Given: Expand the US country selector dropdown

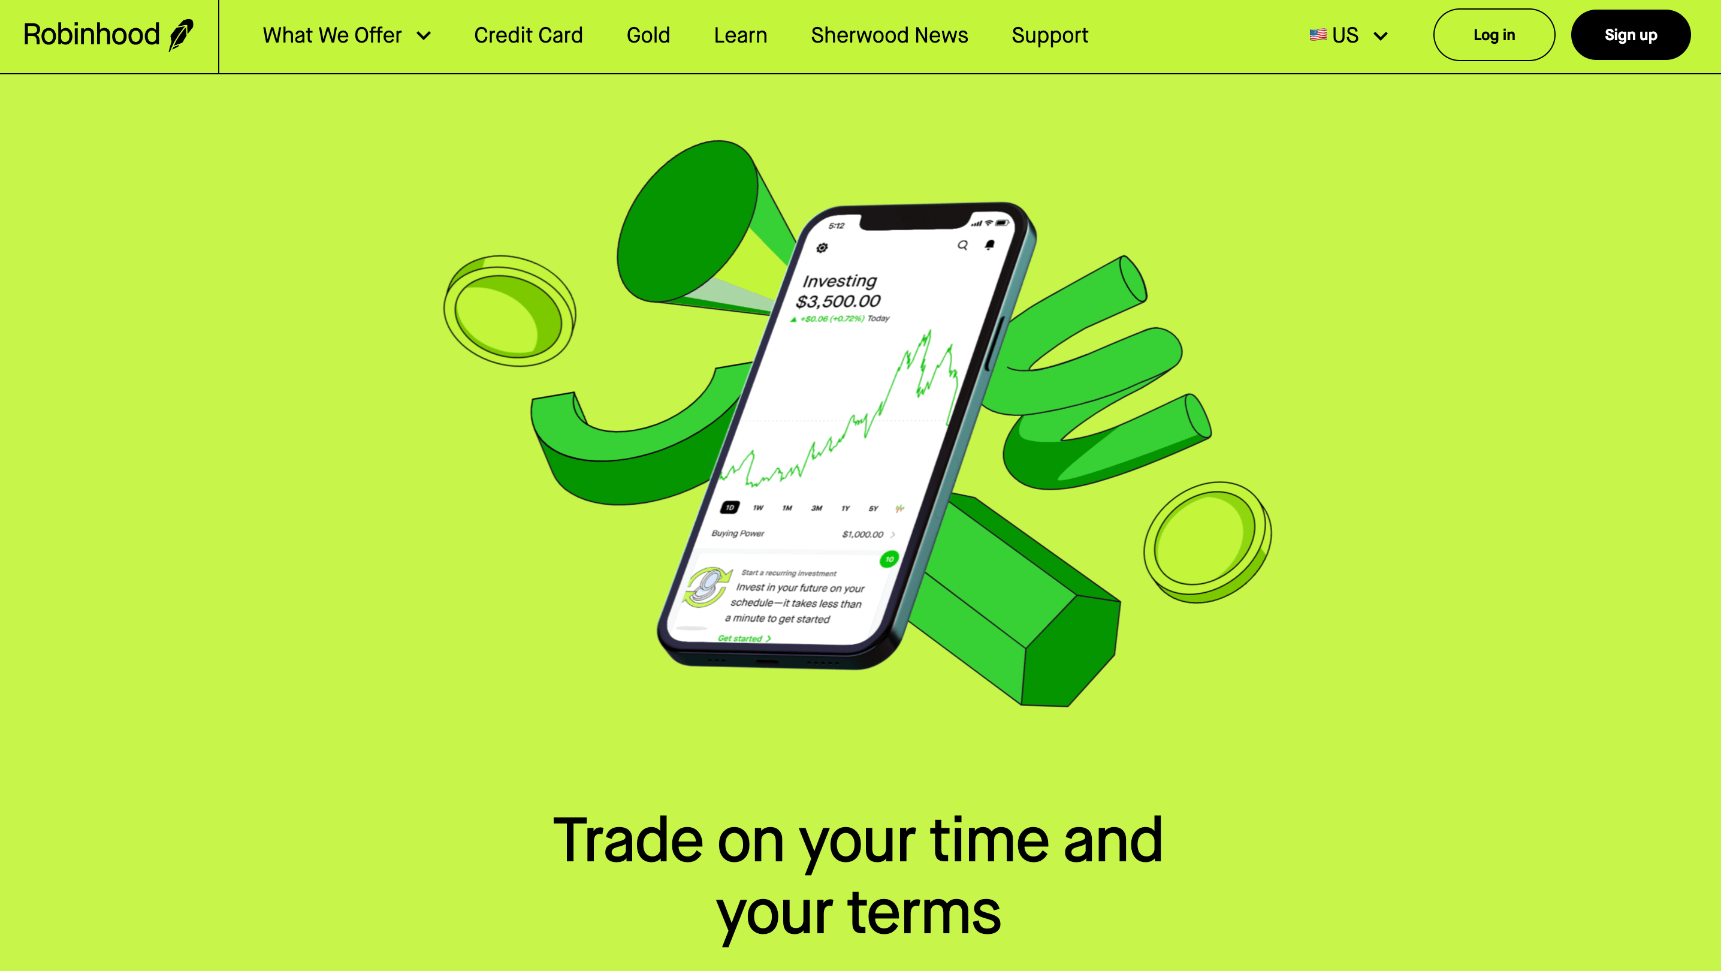Looking at the screenshot, I should click(x=1346, y=35).
